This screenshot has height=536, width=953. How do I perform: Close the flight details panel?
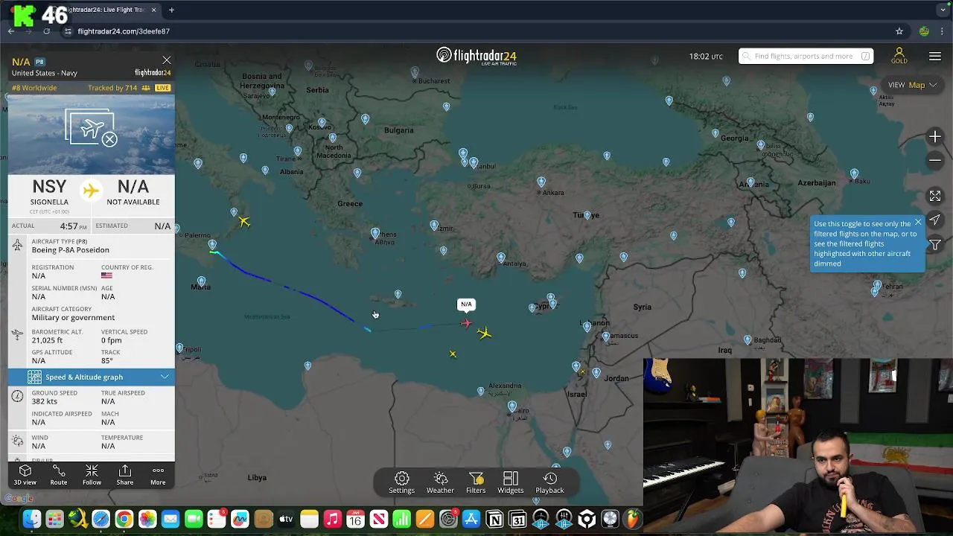pos(166,60)
